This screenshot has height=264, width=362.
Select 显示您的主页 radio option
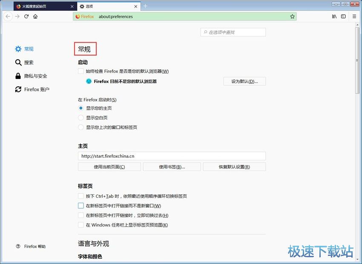pyautogui.click(x=81, y=108)
